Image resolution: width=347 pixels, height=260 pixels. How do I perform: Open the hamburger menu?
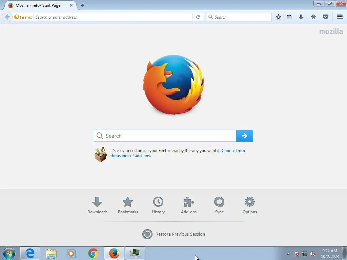pyautogui.click(x=340, y=17)
